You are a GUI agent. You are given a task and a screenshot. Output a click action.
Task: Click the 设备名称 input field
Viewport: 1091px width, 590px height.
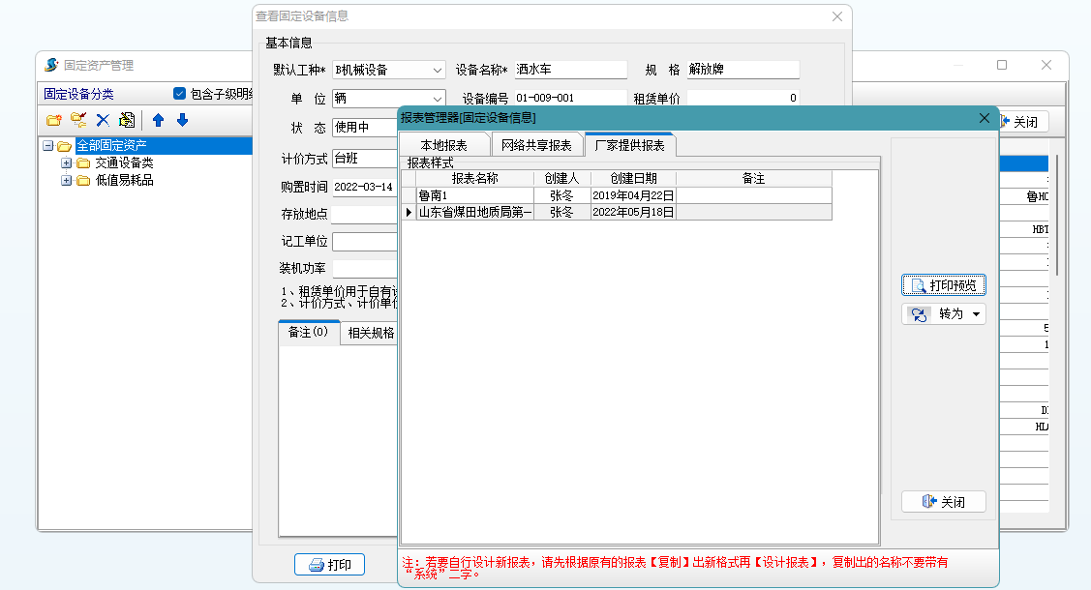pyautogui.click(x=570, y=71)
